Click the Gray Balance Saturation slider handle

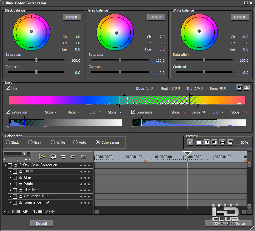(120, 60)
